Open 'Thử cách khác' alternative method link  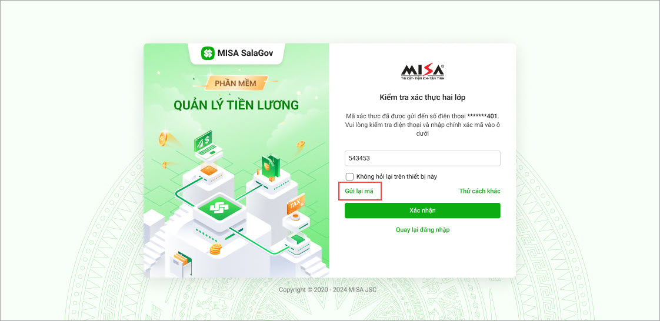tap(479, 191)
